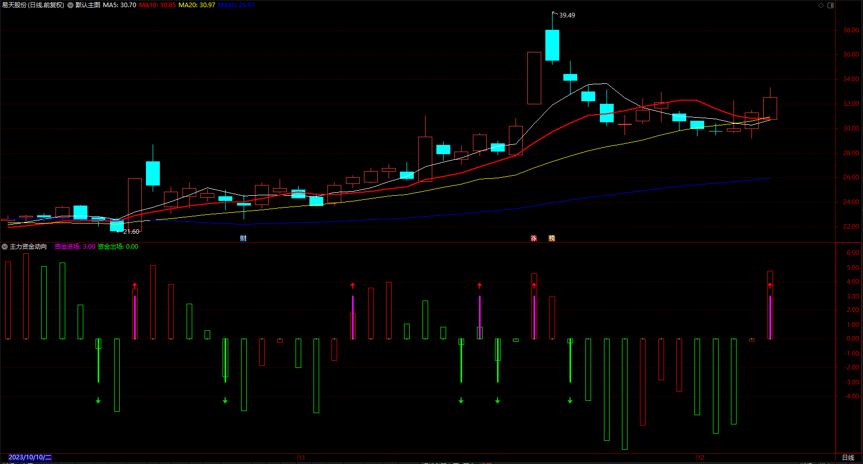Click the 榜 ranking list event marker

pos(552,238)
